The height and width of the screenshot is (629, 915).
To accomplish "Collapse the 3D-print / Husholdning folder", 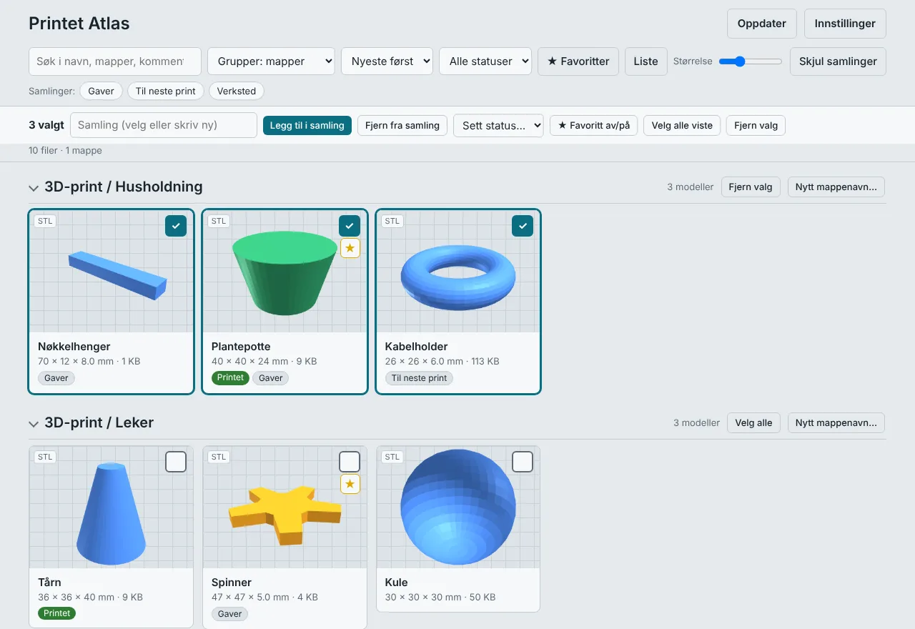I will (34, 188).
